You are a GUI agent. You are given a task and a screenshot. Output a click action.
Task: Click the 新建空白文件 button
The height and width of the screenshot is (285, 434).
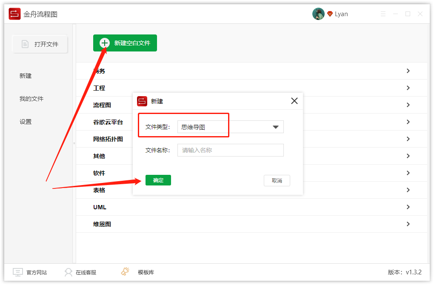point(125,43)
